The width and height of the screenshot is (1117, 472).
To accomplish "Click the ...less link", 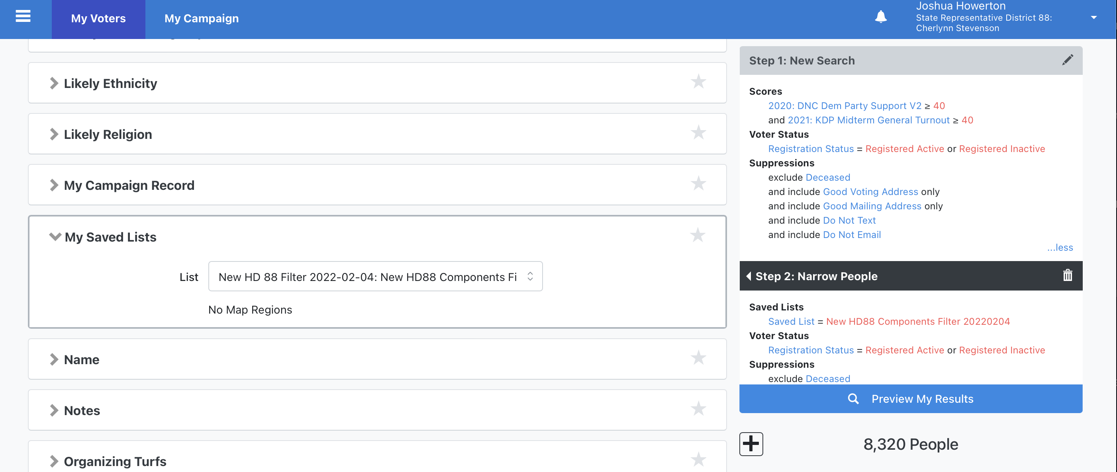I will (1059, 248).
